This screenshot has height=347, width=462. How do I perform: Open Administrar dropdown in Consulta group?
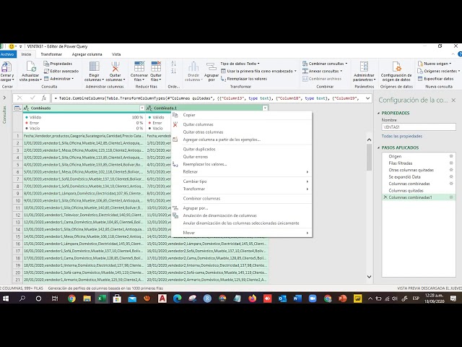(x=59, y=79)
